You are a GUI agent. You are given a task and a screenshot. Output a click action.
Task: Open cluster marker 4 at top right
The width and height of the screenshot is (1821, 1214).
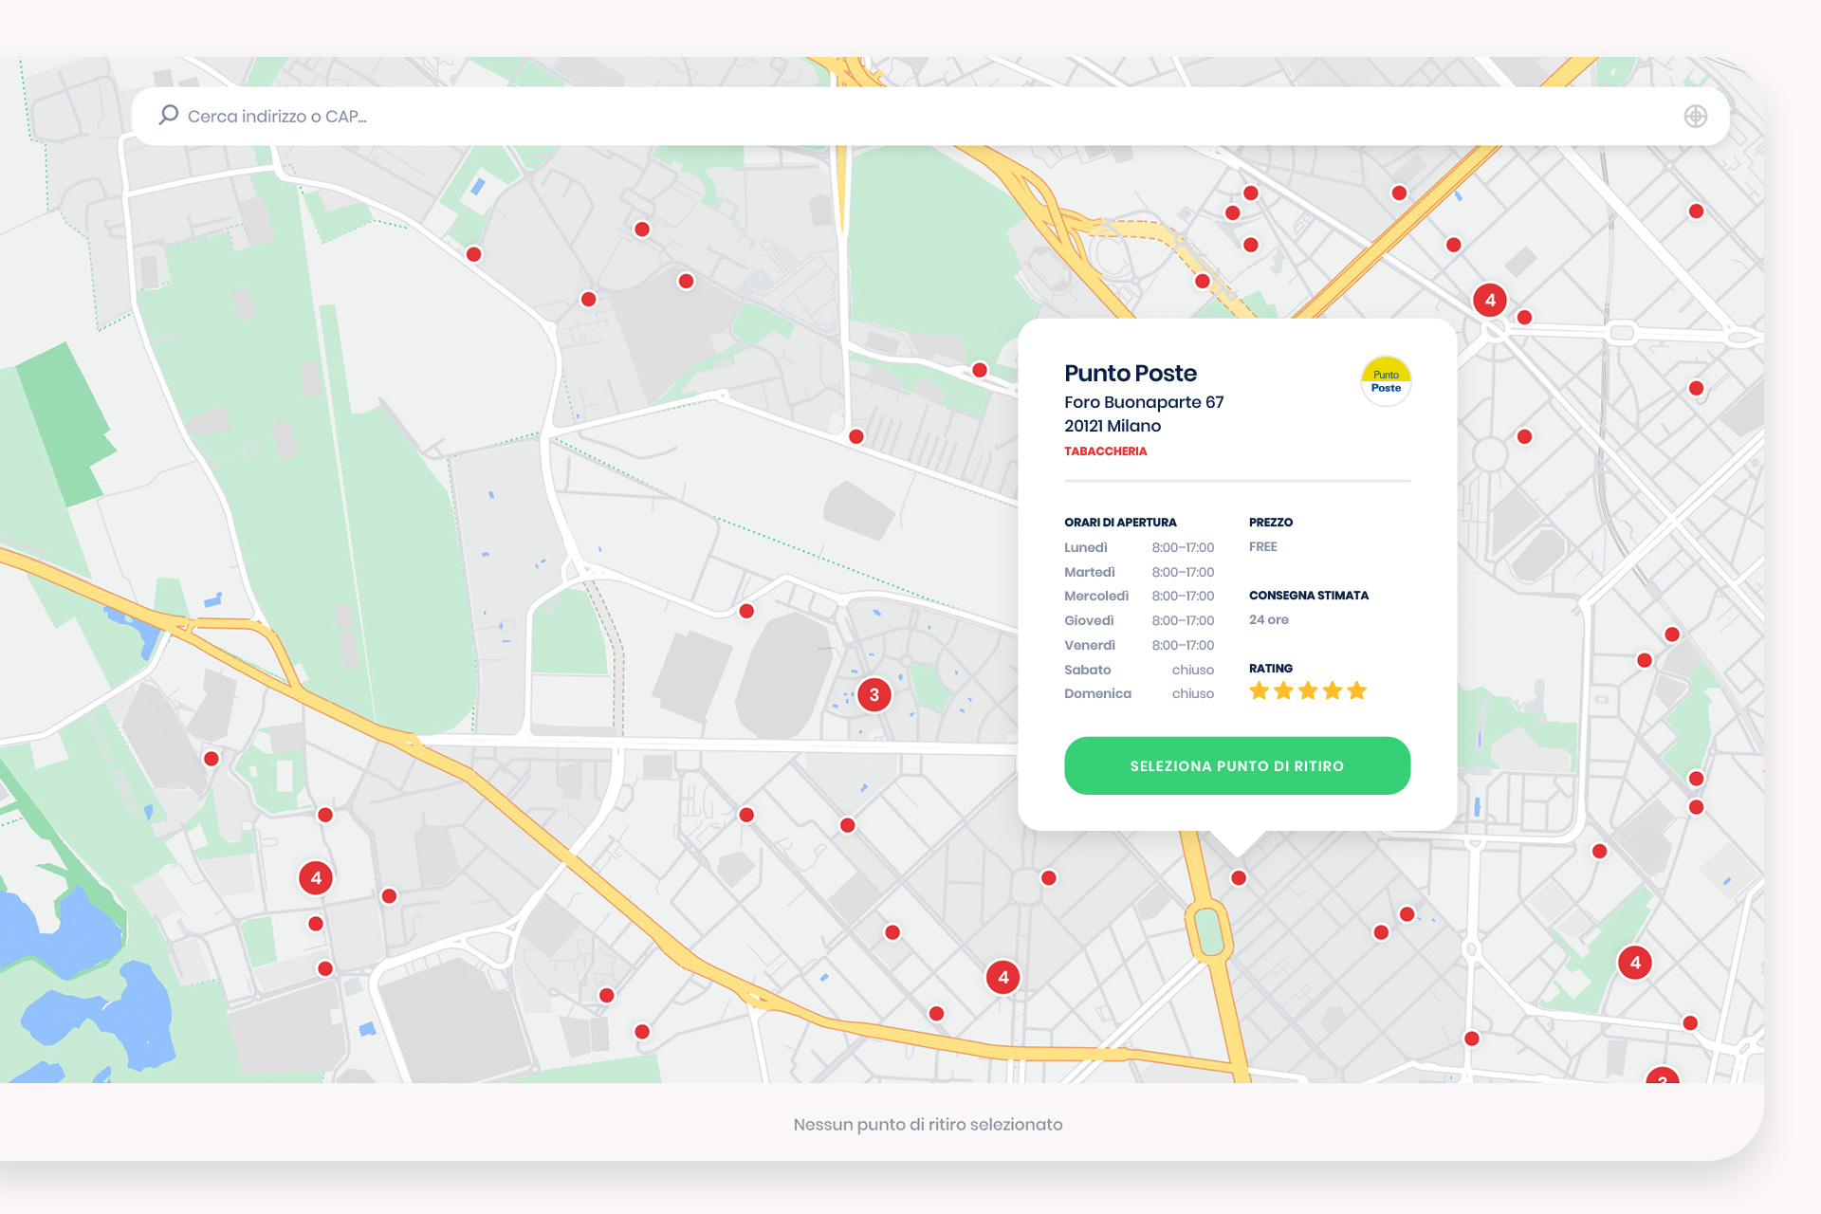1489,301
